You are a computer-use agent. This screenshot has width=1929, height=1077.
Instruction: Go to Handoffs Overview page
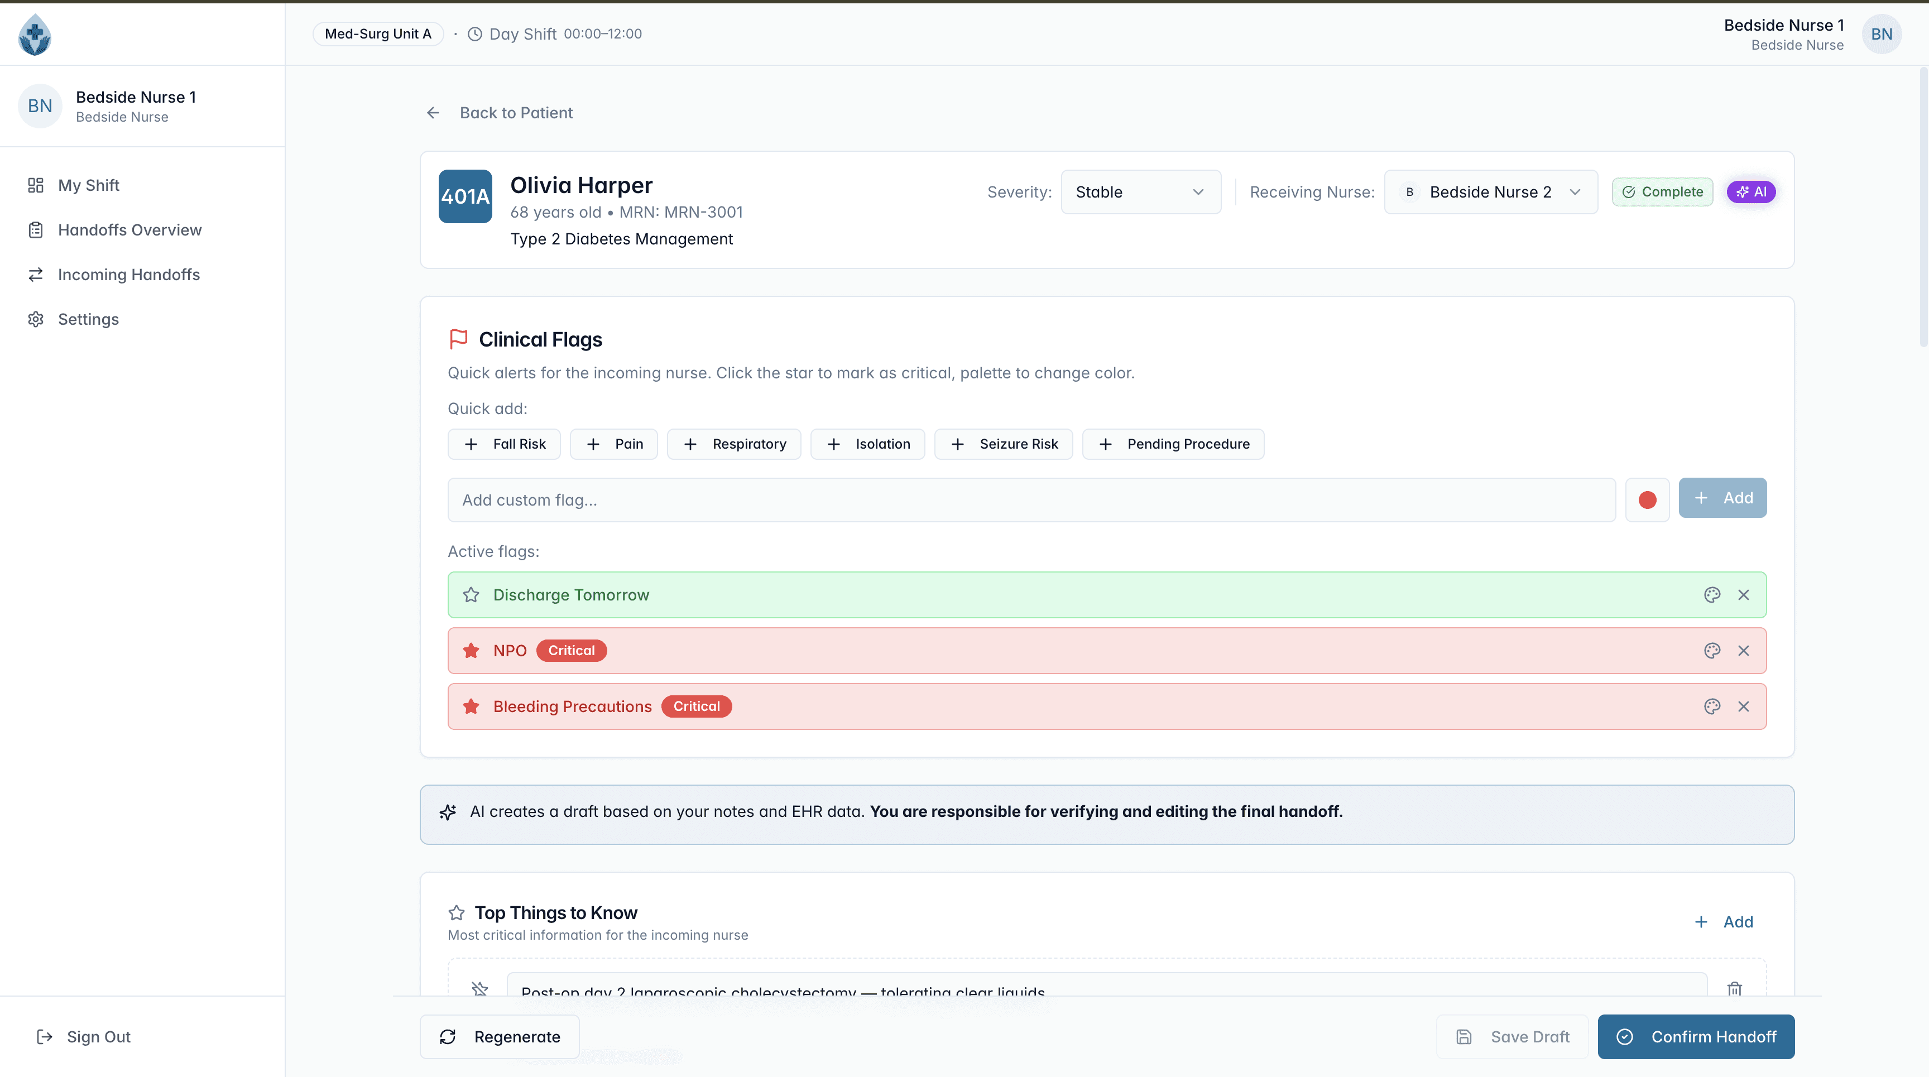click(x=129, y=230)
